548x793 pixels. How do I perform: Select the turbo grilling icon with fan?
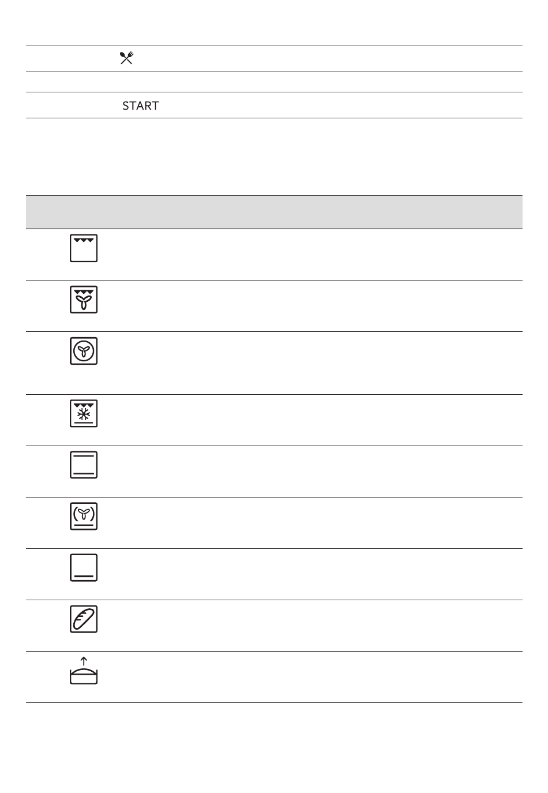coord(84,300)
